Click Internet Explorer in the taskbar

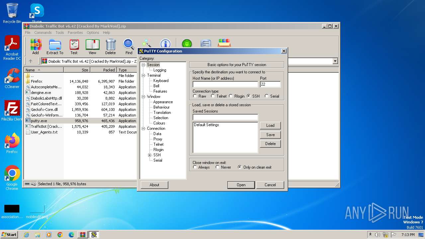coord(26,235)
